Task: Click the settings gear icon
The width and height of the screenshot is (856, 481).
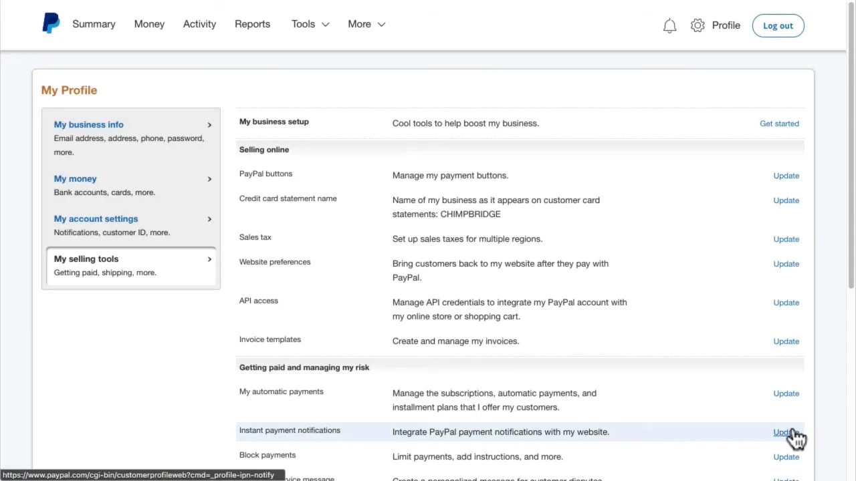Action: coord(698,25)
